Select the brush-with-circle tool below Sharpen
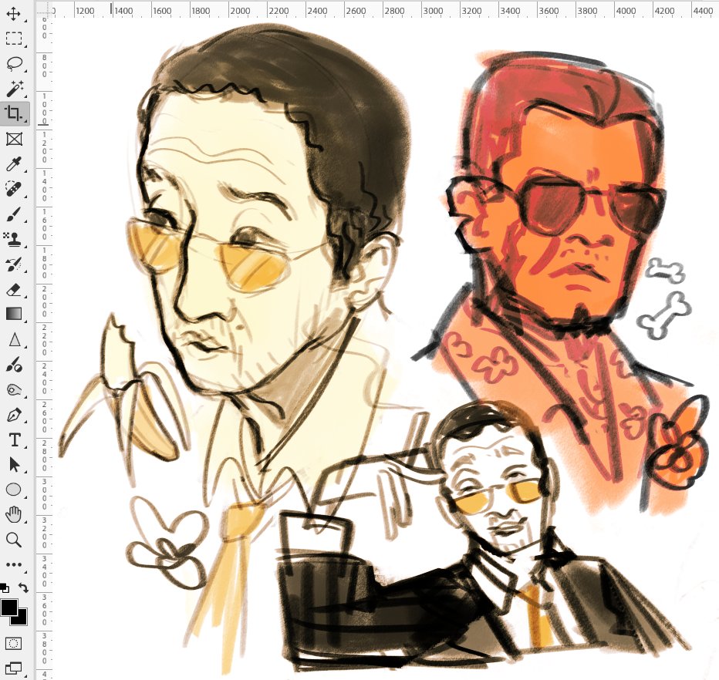The height and width of the screenshot is (680, 719). [14, 365]
